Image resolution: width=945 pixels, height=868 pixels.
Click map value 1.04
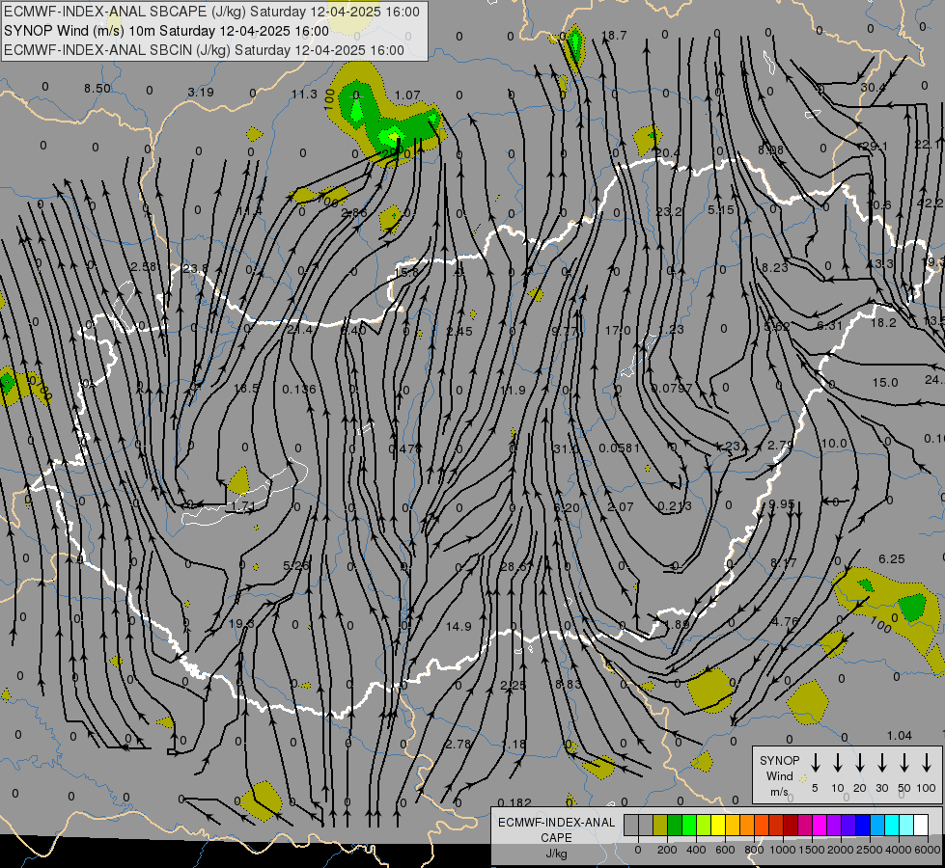[900, 735]
